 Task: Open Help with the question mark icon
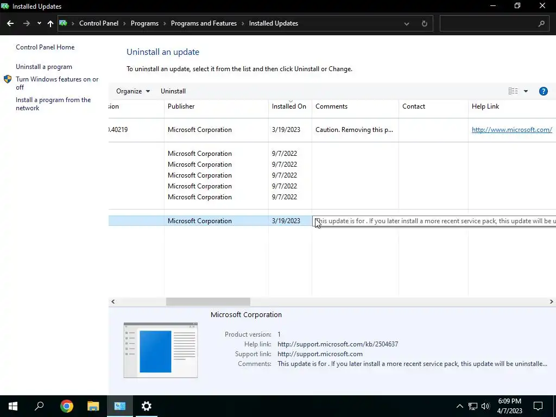[543, 91]
